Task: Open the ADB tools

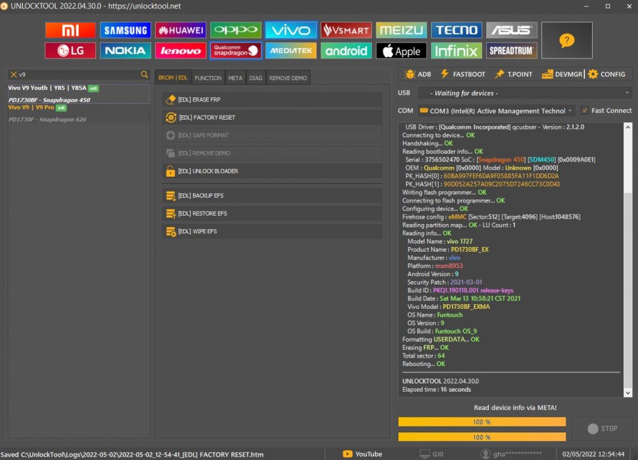Action: tap(418, 74)
